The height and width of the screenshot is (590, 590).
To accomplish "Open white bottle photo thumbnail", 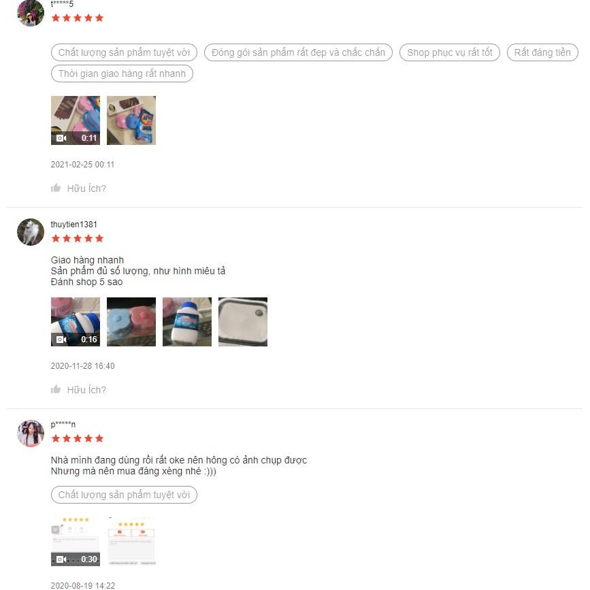I will coord(187,322).
